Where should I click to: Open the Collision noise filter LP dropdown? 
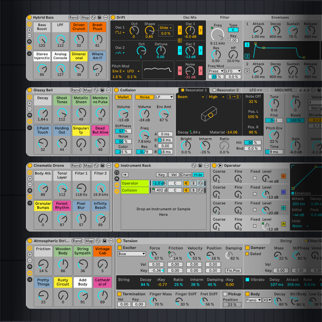coord(164,97)
